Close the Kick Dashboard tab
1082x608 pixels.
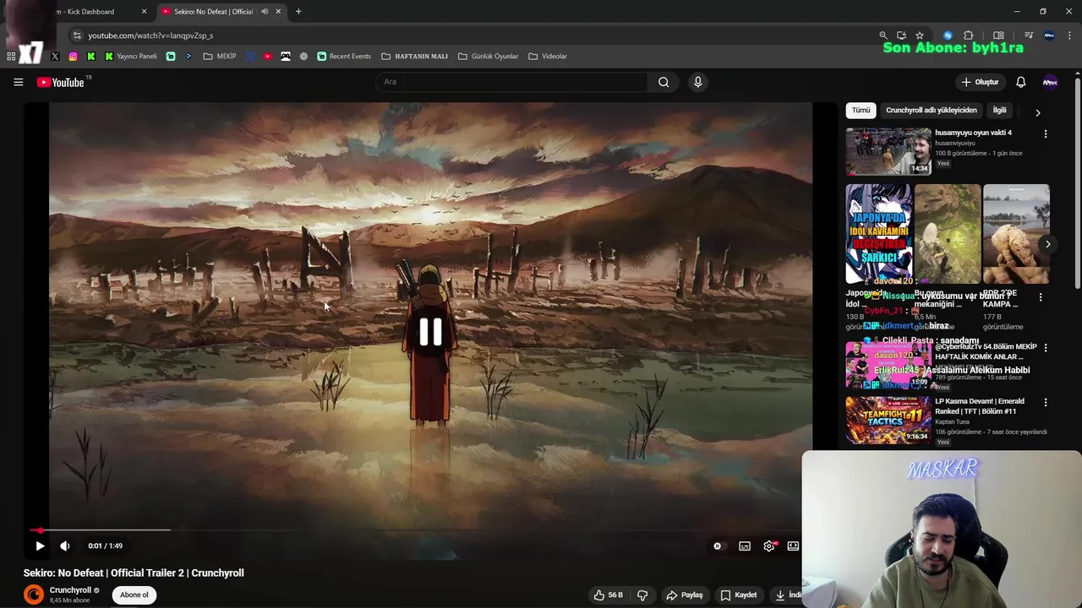tap(144, 12)
